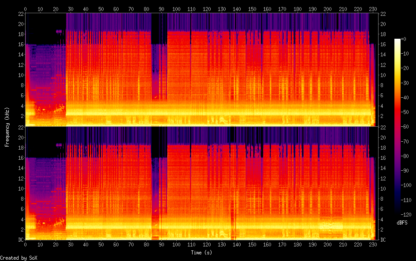Click "100" on the bottom time axis

point(176,245)
